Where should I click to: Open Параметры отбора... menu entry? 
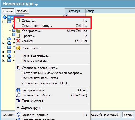(53, 95)
